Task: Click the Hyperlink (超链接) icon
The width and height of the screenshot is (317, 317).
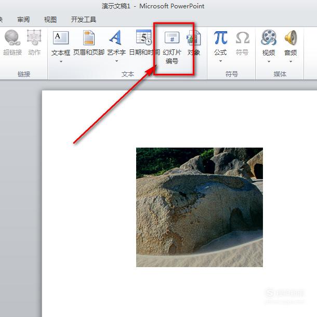Action: pyautogui.click(x=12, y=37)
